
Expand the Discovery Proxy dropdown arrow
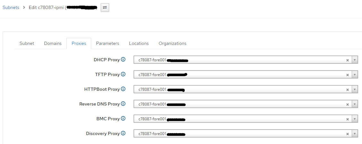pos(355,134)
